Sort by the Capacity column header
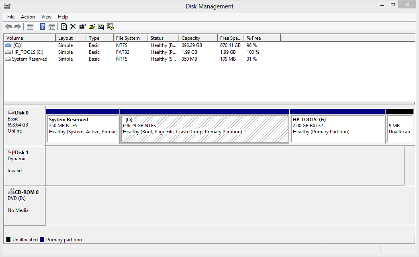 coord(198,38)
